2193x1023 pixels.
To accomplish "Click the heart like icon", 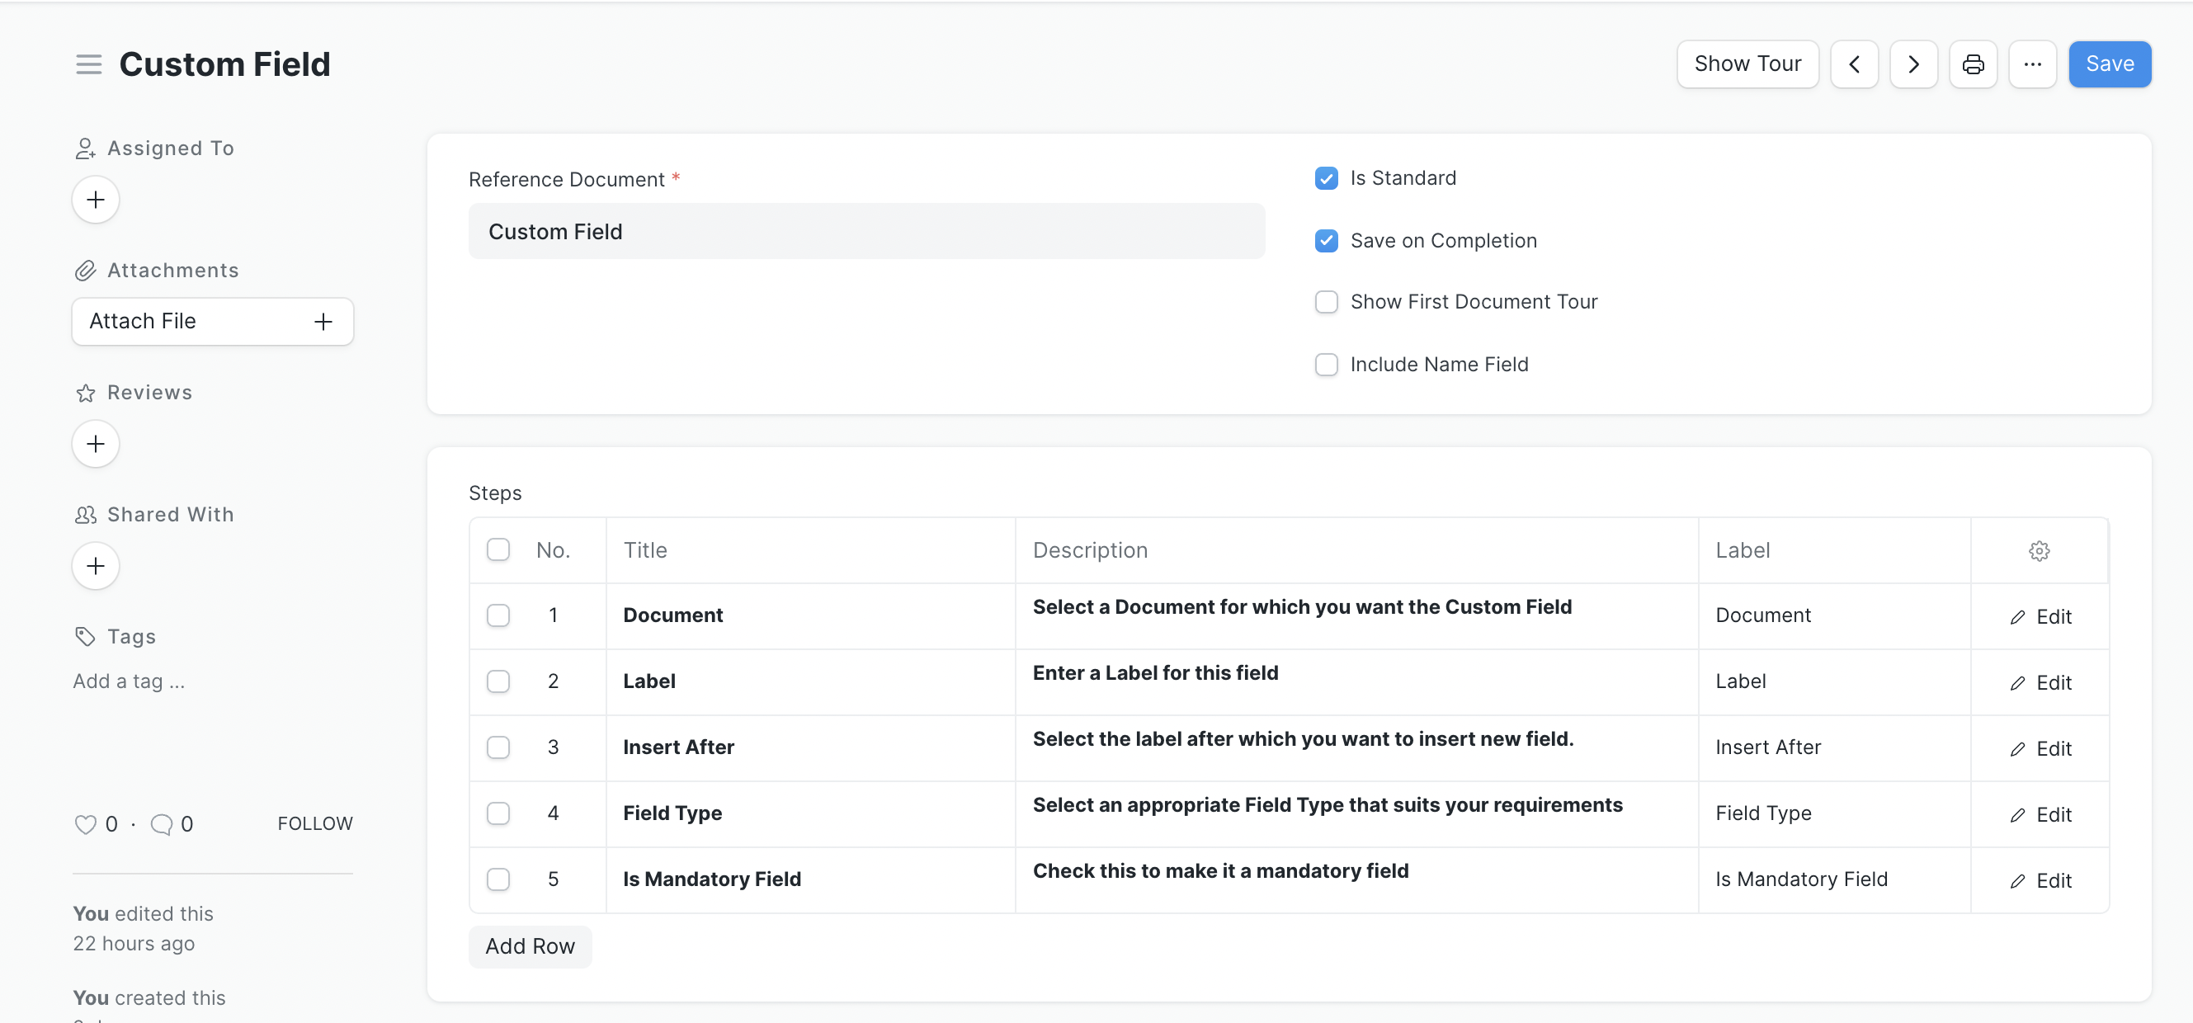I will [85, 824].
